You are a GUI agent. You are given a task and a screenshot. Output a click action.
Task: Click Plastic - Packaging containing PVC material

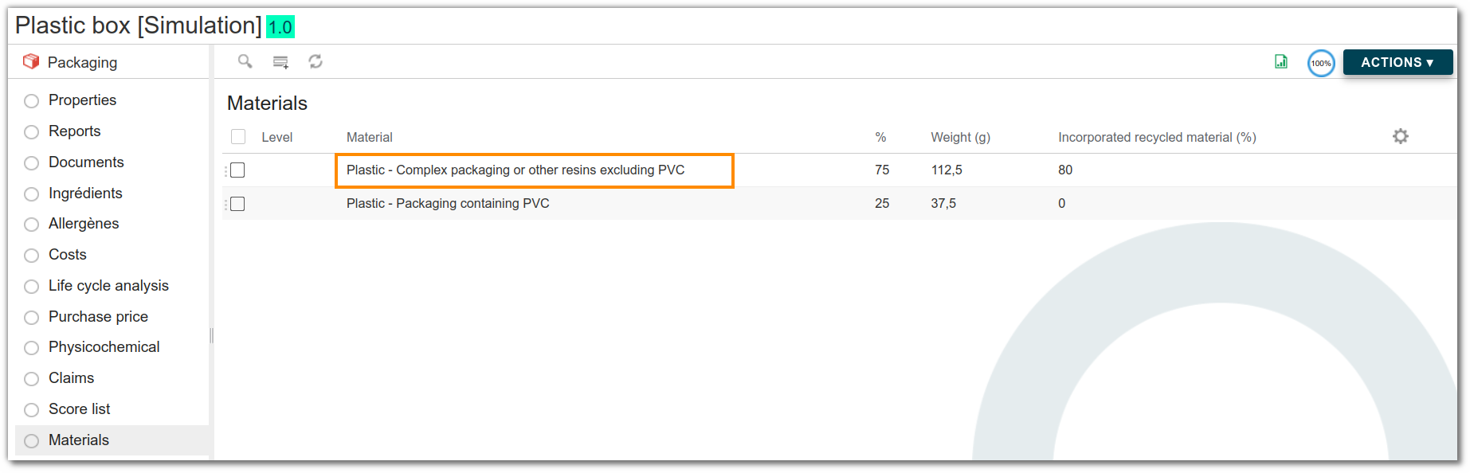(448, 204)
